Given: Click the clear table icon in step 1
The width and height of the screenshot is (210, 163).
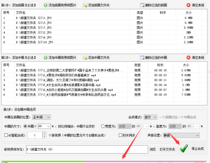Looking at the screenshot, I should [x=188, y=5].
